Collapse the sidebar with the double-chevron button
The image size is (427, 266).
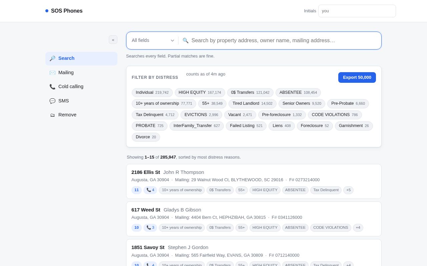pos(113,40)
